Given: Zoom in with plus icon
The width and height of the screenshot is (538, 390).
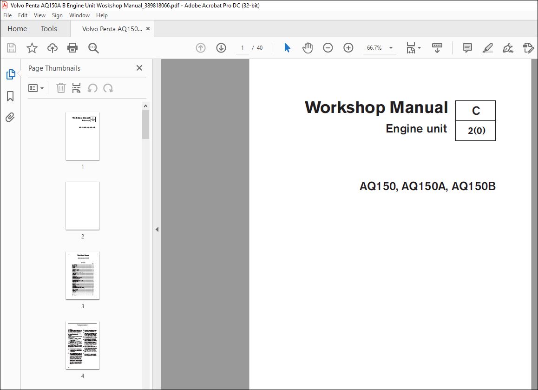Looking at the screenshot, I should 348,48.
